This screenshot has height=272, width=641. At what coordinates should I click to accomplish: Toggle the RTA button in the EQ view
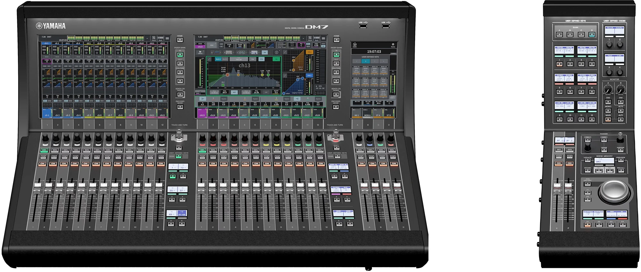tap(262, 59)
